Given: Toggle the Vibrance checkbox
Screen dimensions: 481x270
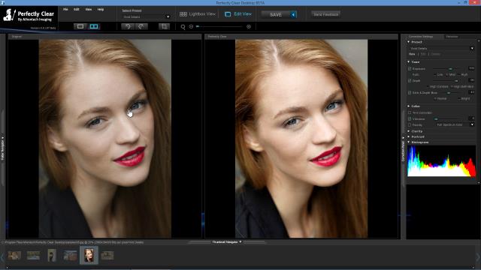Looking at the screenshot, I should point(410,118).
